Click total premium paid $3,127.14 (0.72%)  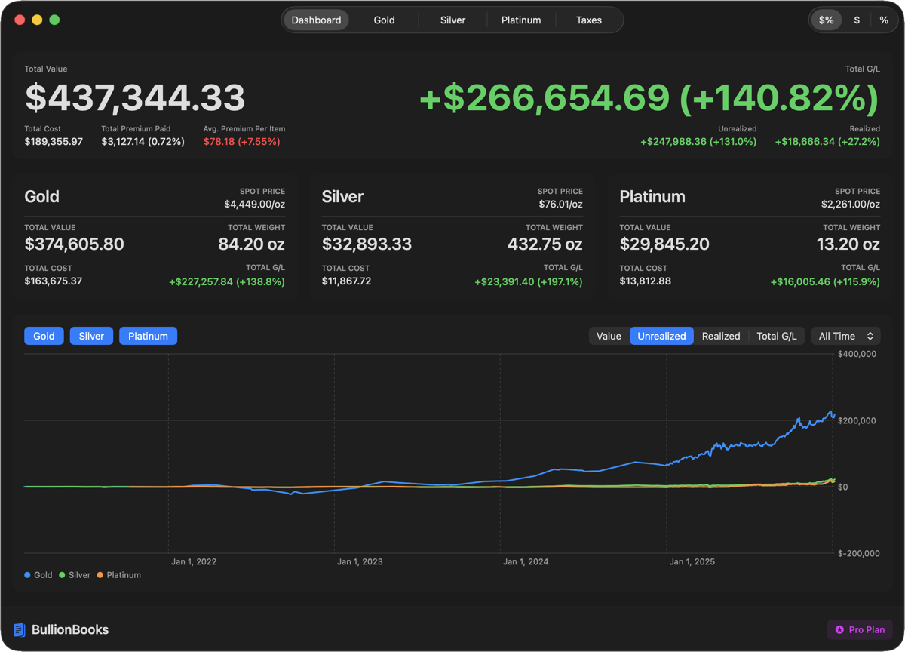point(143,141)
